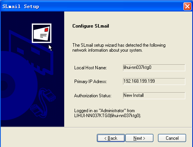
Task: Select the Primary IP Adress field
Action: pos(154,82)
